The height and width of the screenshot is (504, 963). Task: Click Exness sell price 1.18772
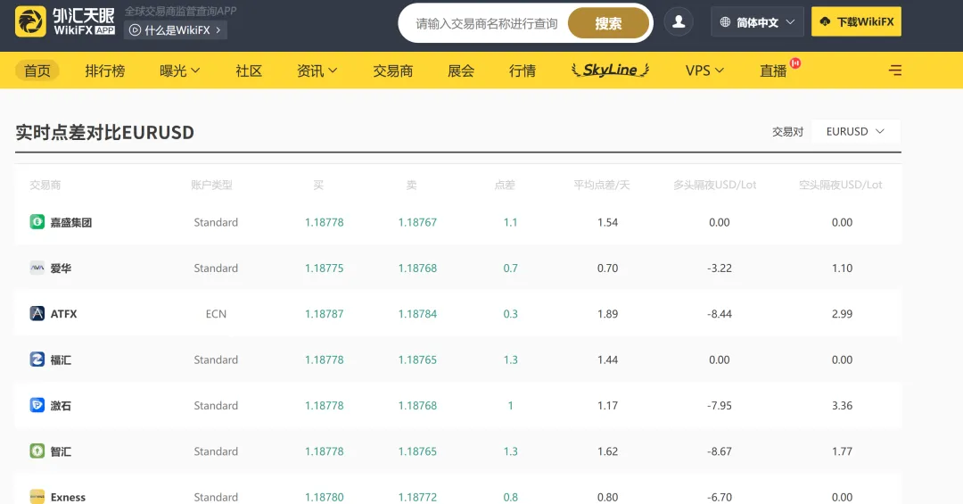[417, 497]
